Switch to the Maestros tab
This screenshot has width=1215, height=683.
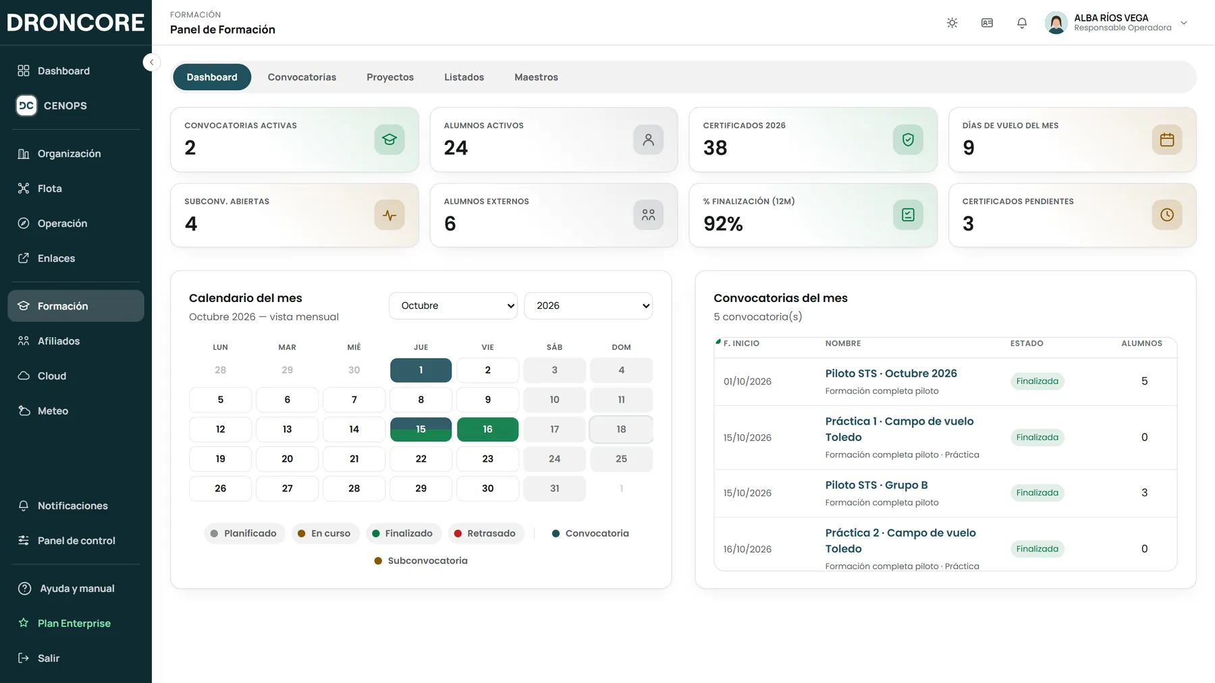pyautogui.click(x=536, y=78)
